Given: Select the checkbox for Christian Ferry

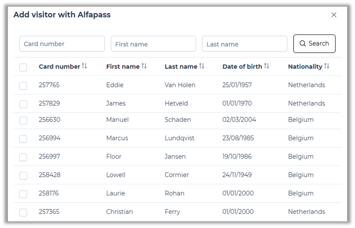Looking at the screenshot, I should click(x=23, y=212).
